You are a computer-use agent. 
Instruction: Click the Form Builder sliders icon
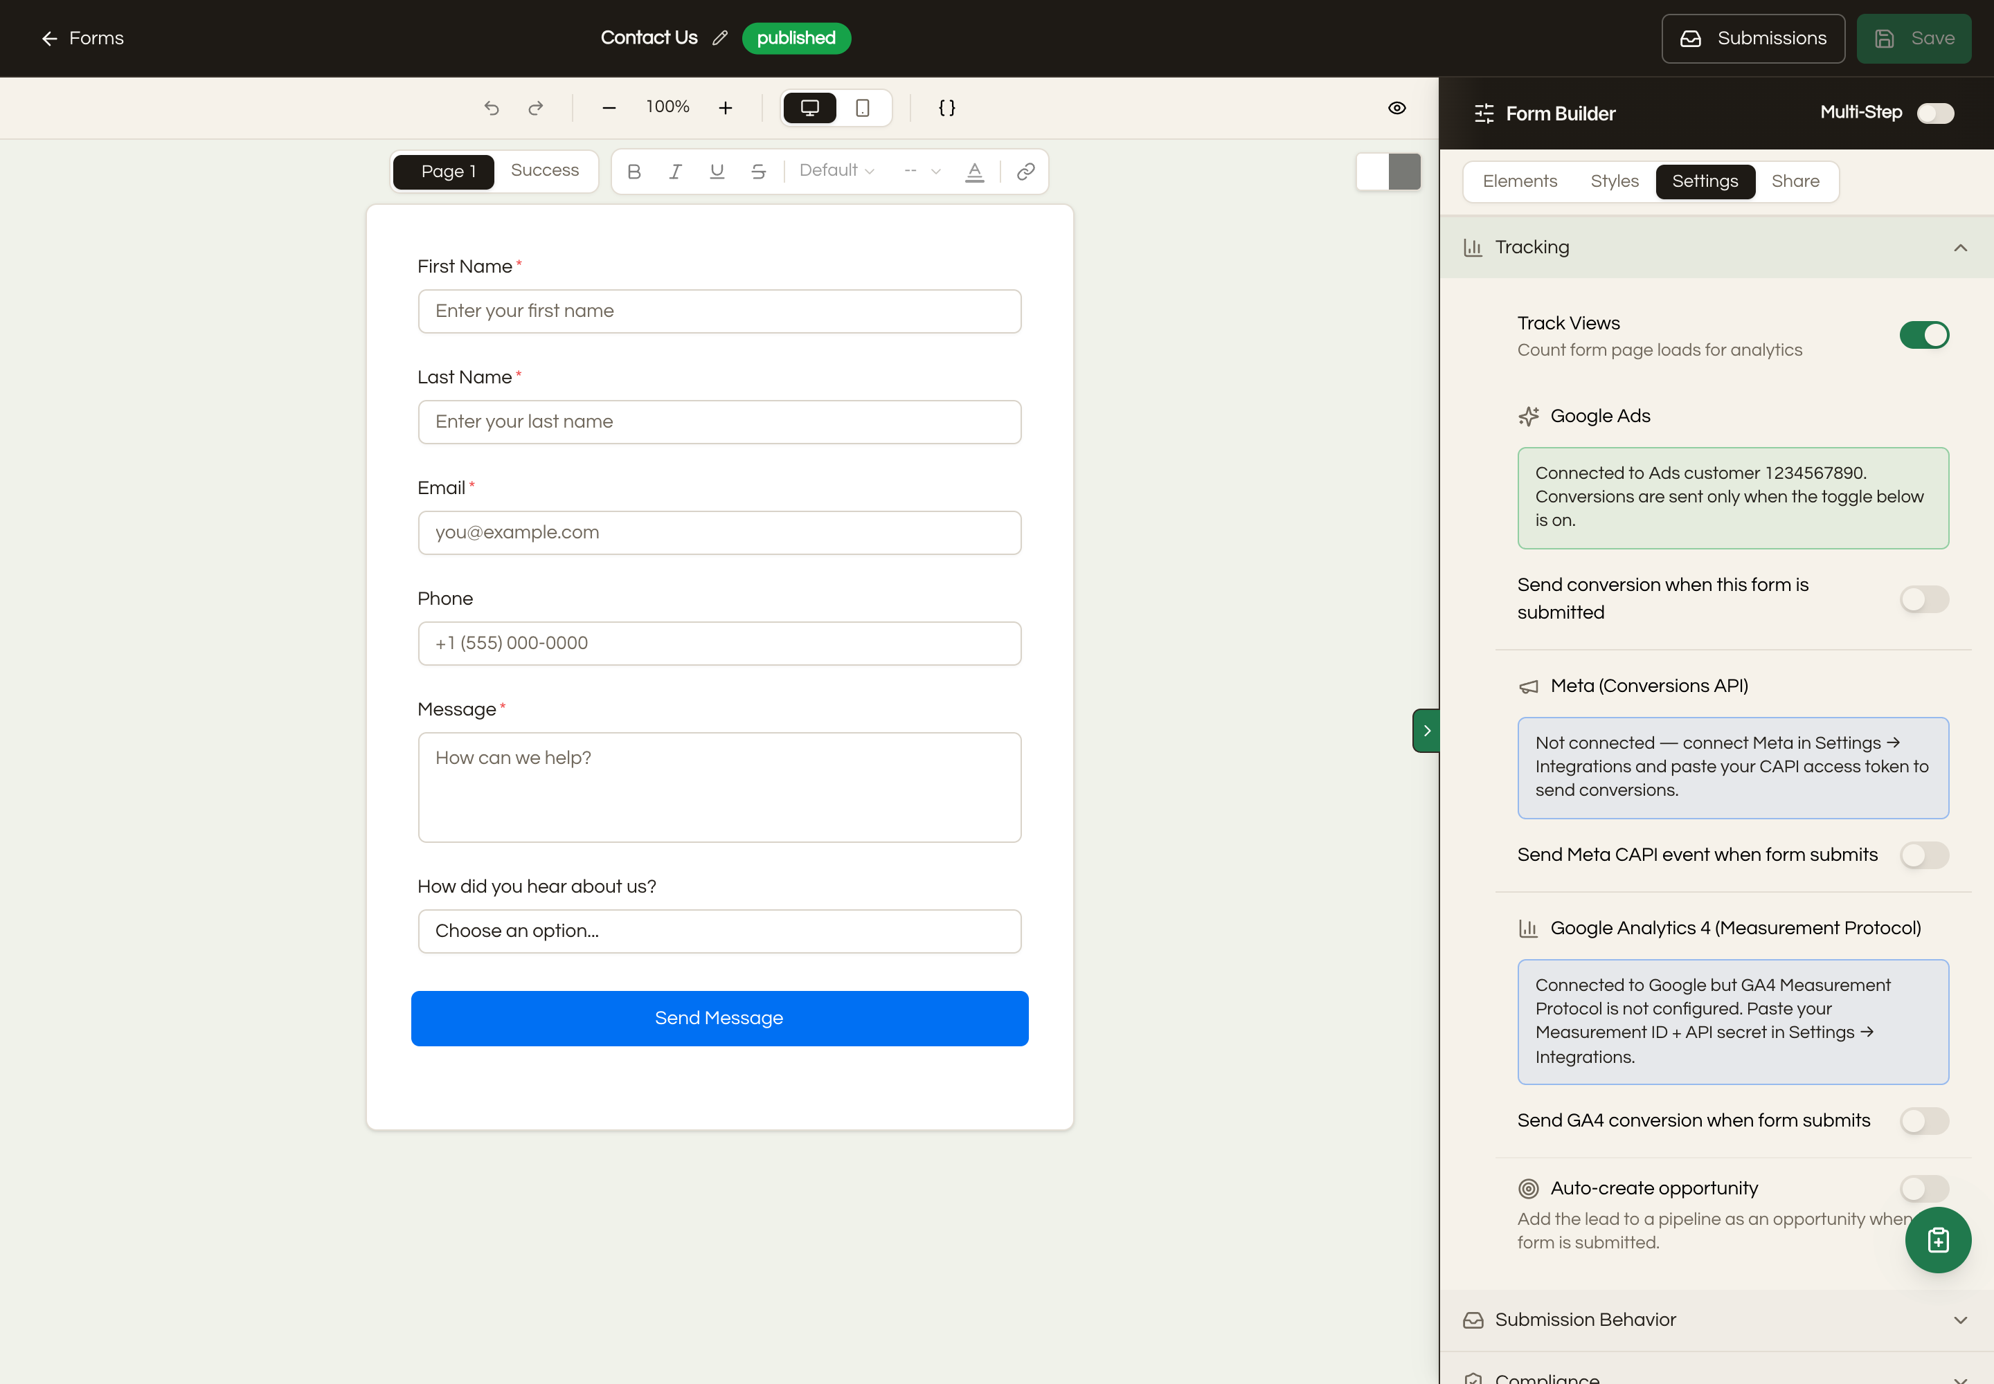click(x=1484, y=113)
